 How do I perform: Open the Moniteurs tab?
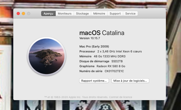65,13
